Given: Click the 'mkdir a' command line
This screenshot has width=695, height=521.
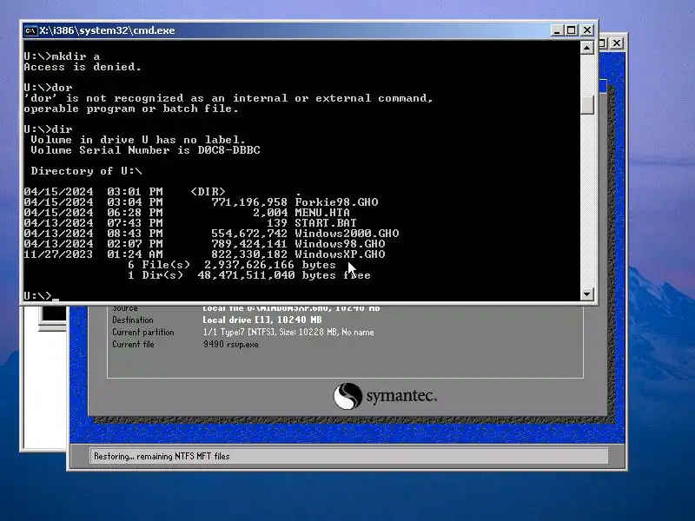Looking at the screenshot, I should (62, 56).
